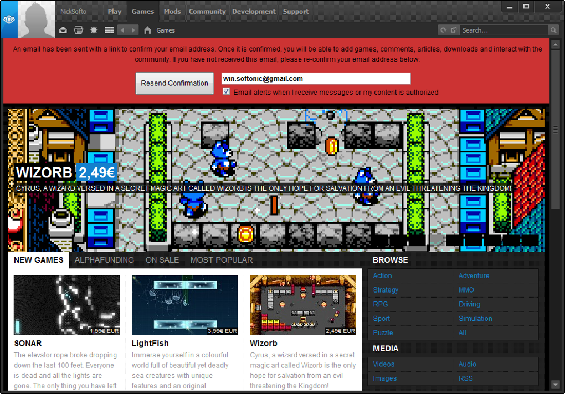Click the LightFish 3,99€ EUR price
The height and width of the screenshot is (394, 565).
point(222,331)
